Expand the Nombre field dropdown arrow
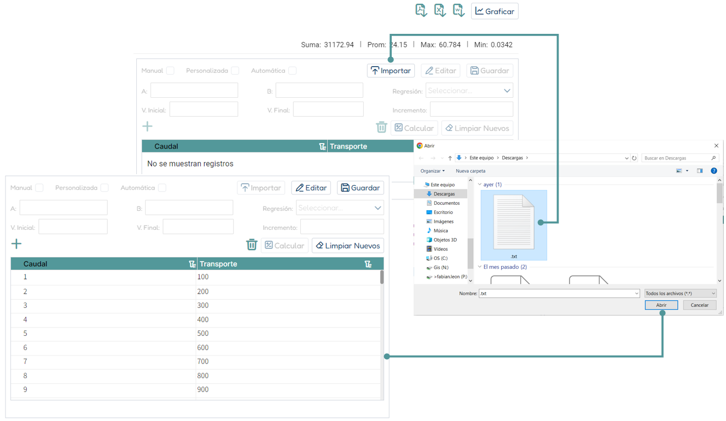The height and width of the screenshot is (421, 726). 636,293
